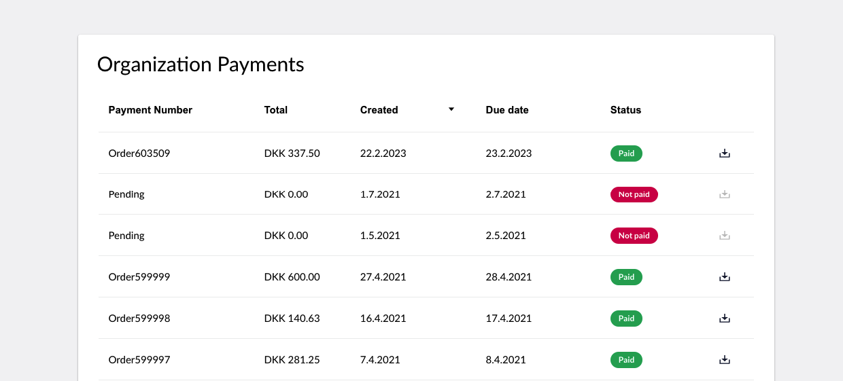Image resolution: width=843 pixels, height=381 pixels.
Task: Click disabled download icon for 1.5.2021 payment
Action: point(725,236)
